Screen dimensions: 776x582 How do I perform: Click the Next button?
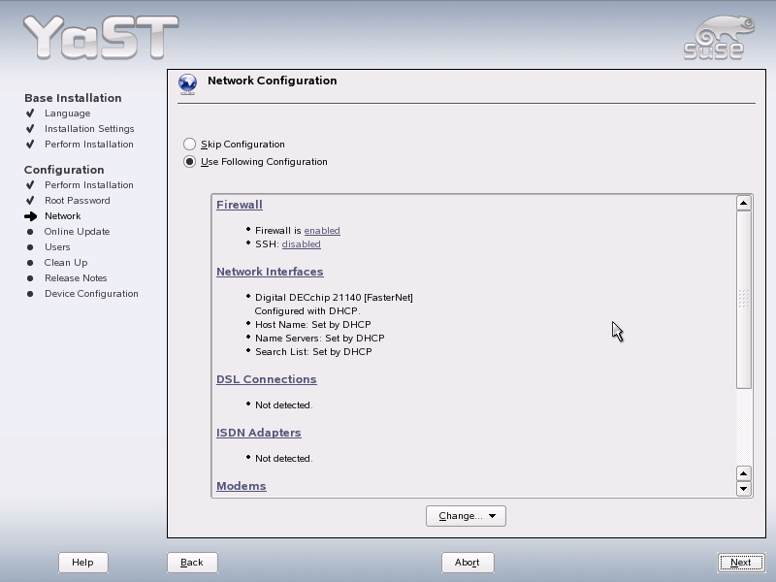pyautogui.click(x=740, y=563)
